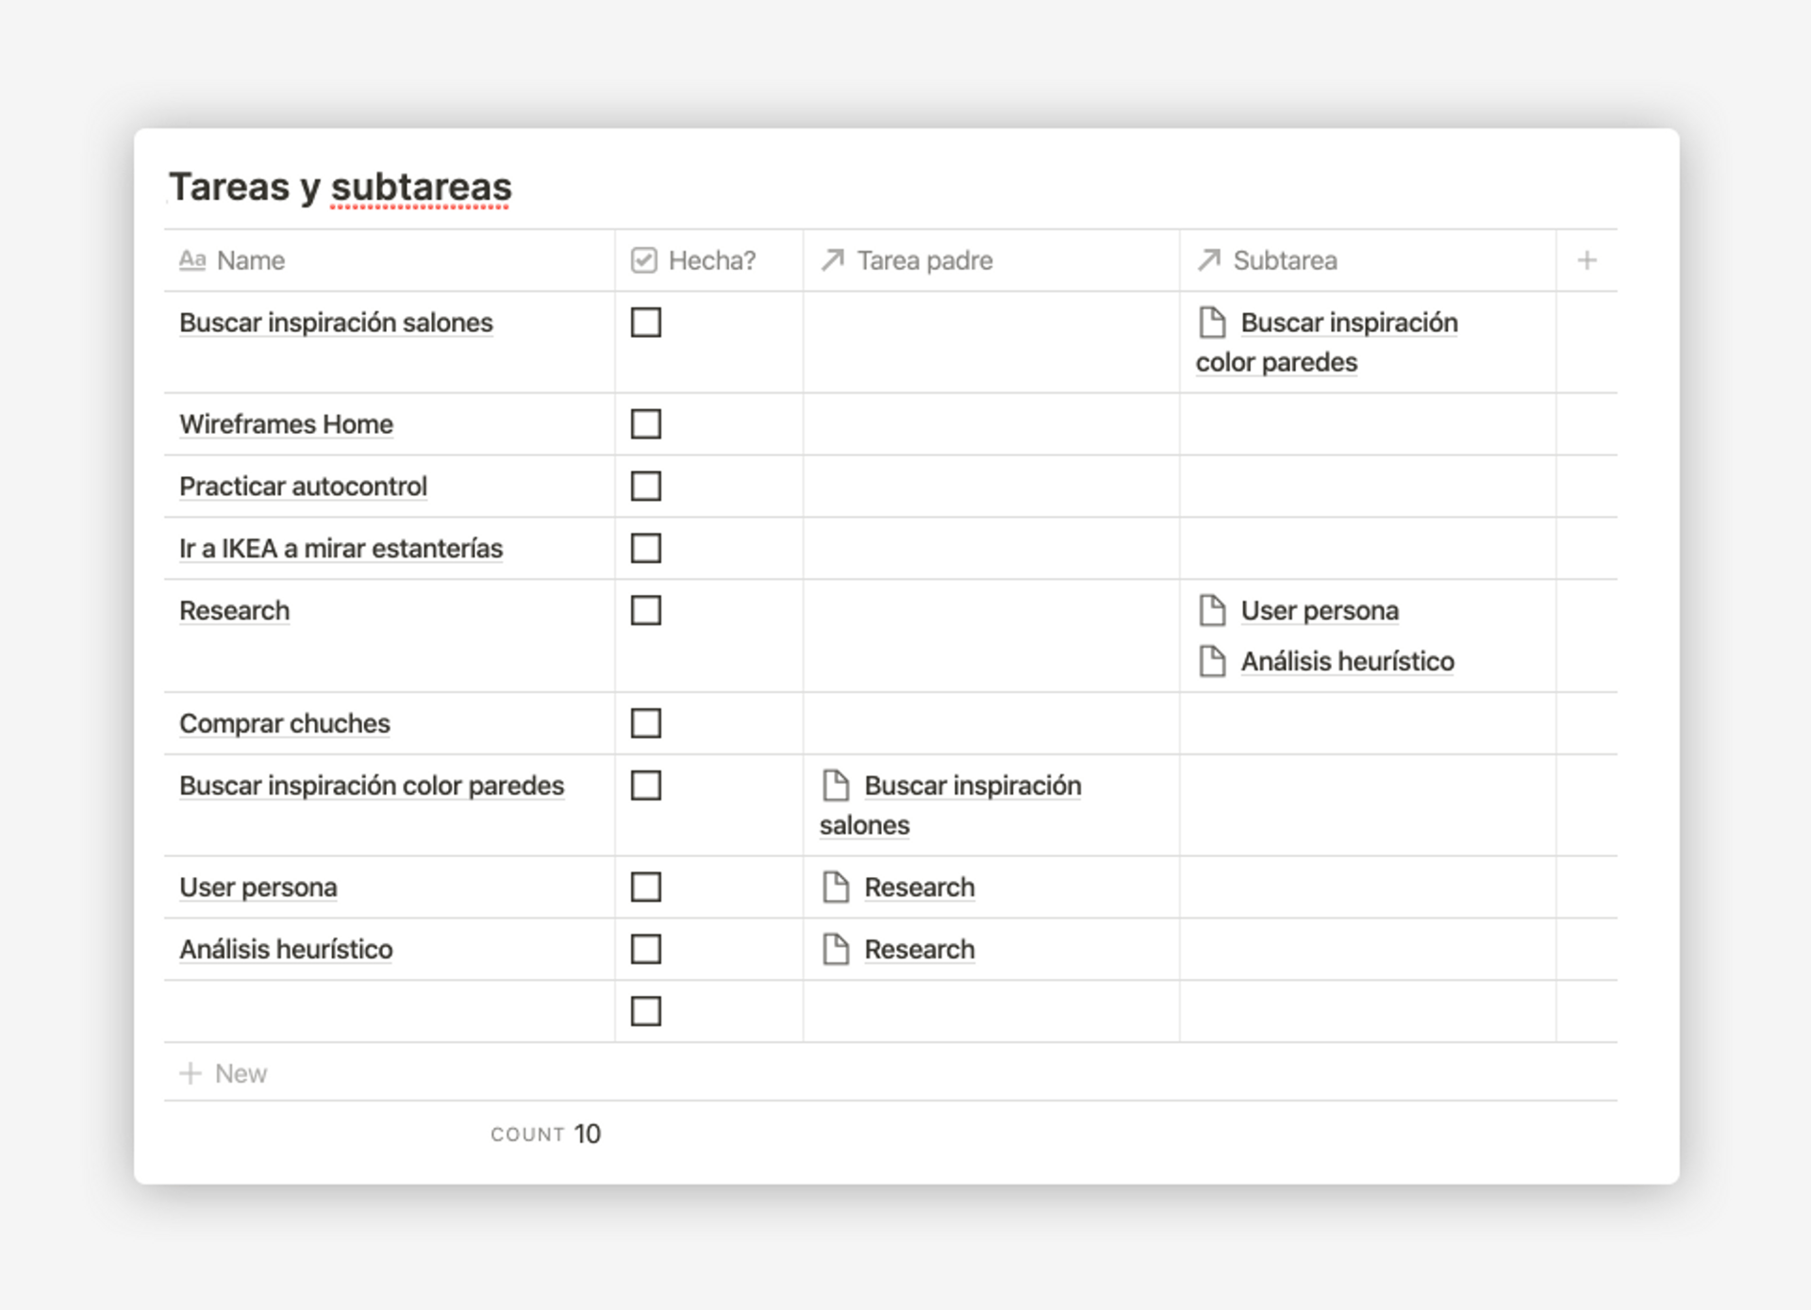This screenshot has height=1310, width=1811.
Task: Click the page icon next to "User persona" subtarea
Action: point(1212,610)
